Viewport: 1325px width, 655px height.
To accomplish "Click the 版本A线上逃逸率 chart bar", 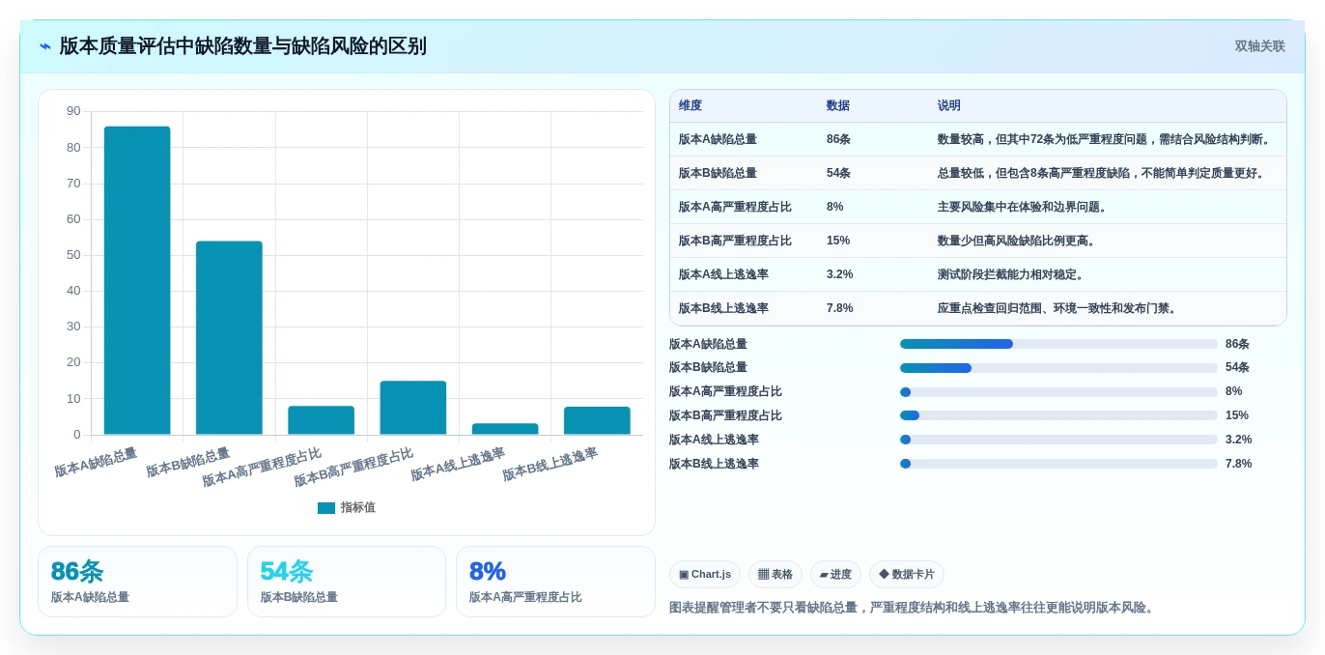I will [505, 429].
